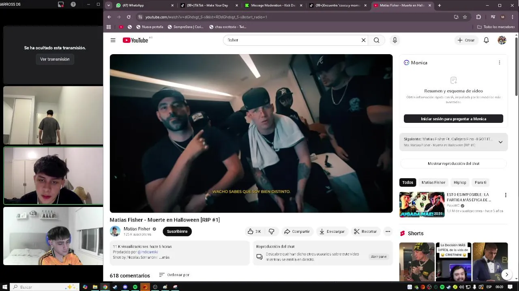Screen dimensions: 519x291
Task: Open the YouTube guide hamburger menu
Action: point(113,40)
